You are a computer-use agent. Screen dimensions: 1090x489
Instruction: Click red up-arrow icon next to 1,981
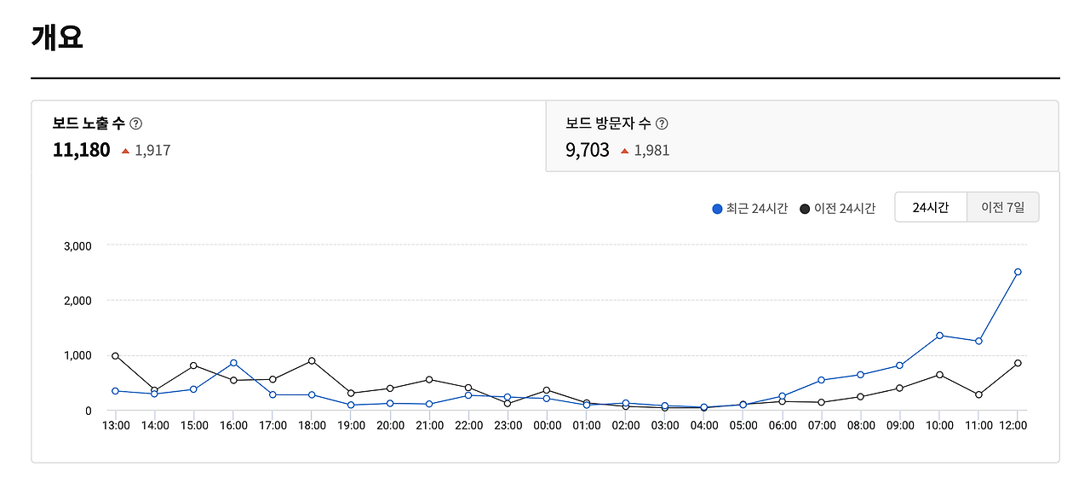coord(625,151)
